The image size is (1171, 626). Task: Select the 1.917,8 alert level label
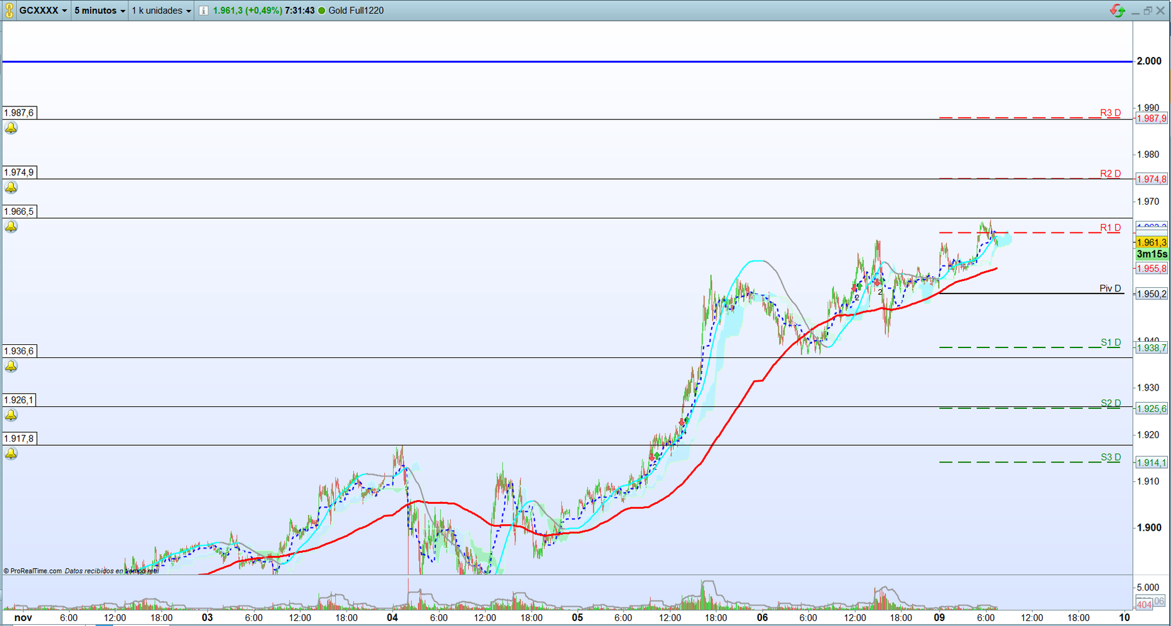[x=19, y=439]
